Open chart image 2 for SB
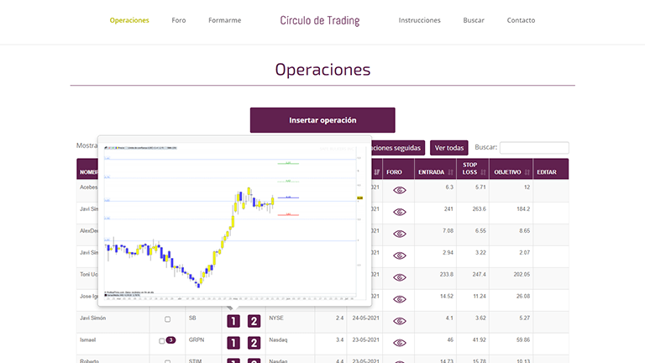Screen dimensions: 645x363 (x=254, y=321)
